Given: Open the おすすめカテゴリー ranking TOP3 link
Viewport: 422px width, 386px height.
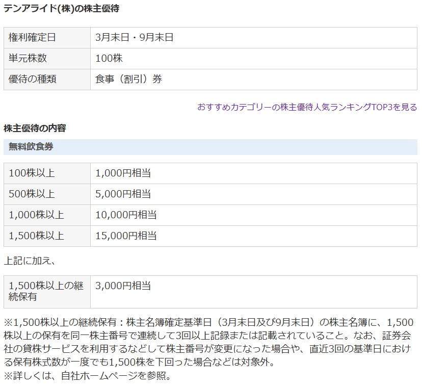Looking at the screenshot, I should click(307, 107).
